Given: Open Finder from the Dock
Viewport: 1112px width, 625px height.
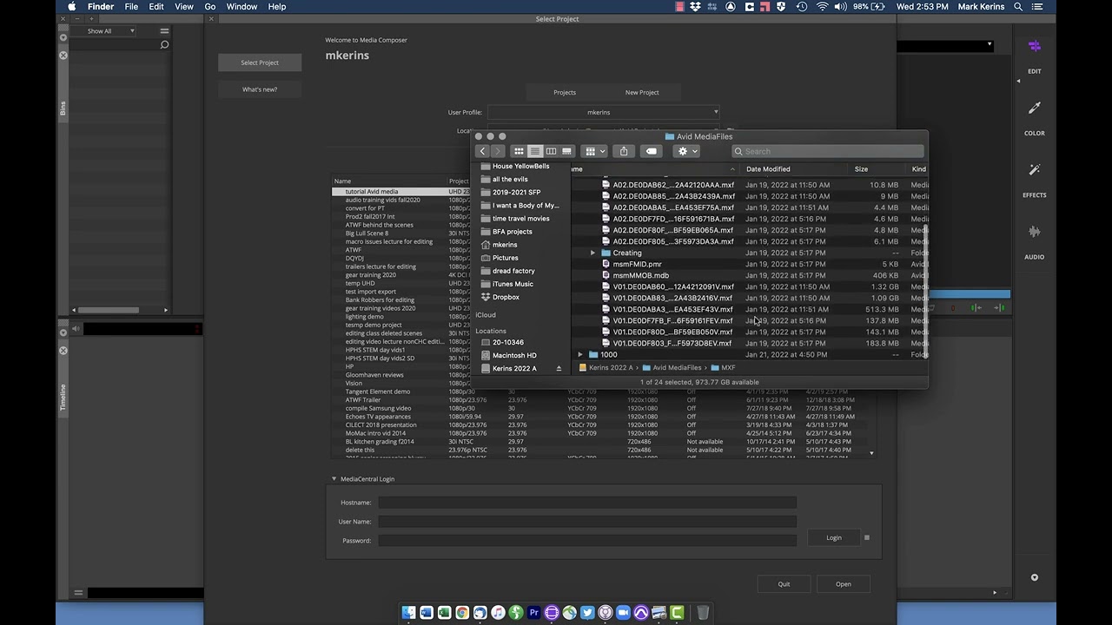Looking at the screenshot, I should click(408, 613).
